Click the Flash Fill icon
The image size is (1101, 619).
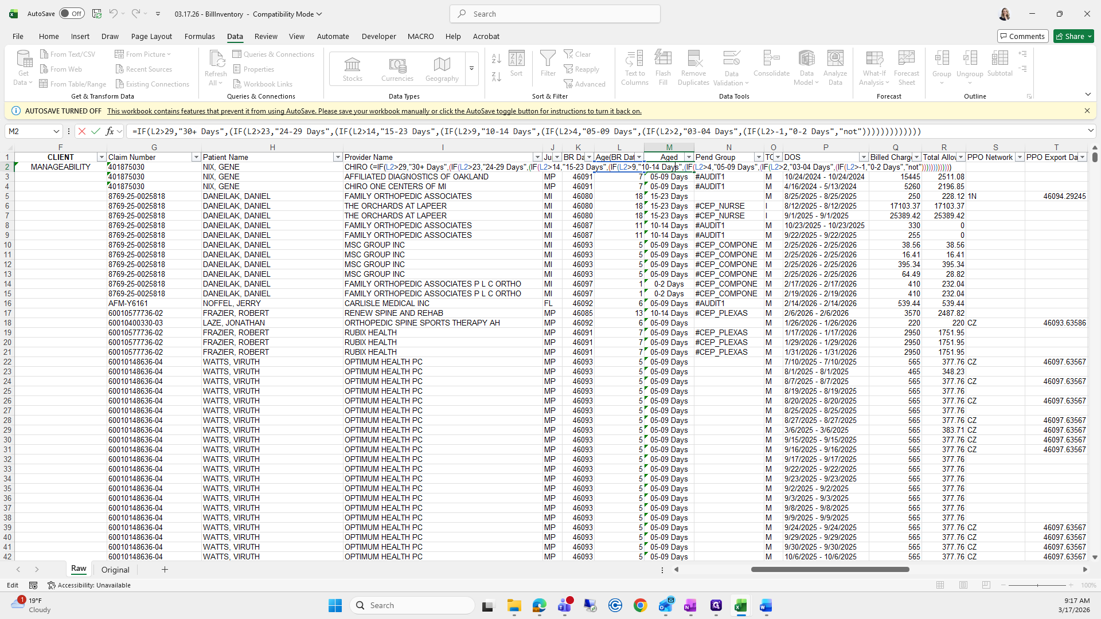click(663, 59)
